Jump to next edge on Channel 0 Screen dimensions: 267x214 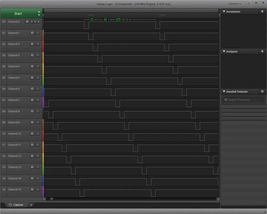(39, 21)
